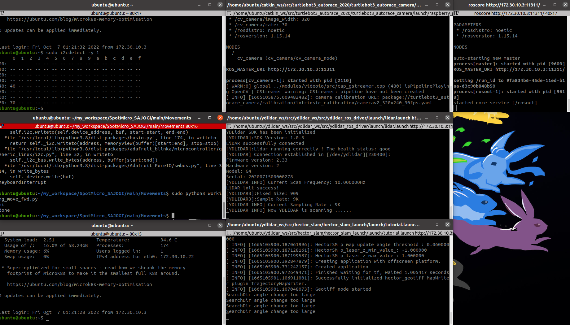Click 'Temperature: 34.6 C' in system info
This screenshot has width=570, height=325.
pyautogui.click(x=137, y=240)
